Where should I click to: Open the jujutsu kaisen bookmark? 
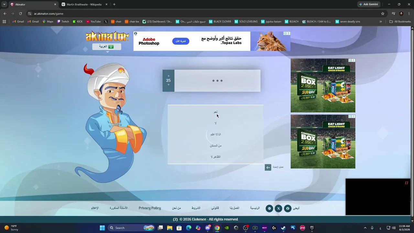click(x=271, y=22)
